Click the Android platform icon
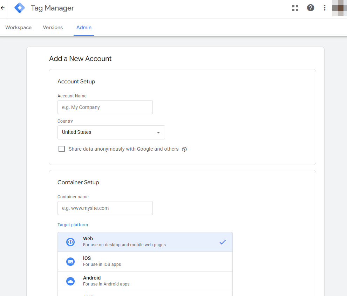The height and width of the screenshot is (296, 347). click(x=70, y=281)
